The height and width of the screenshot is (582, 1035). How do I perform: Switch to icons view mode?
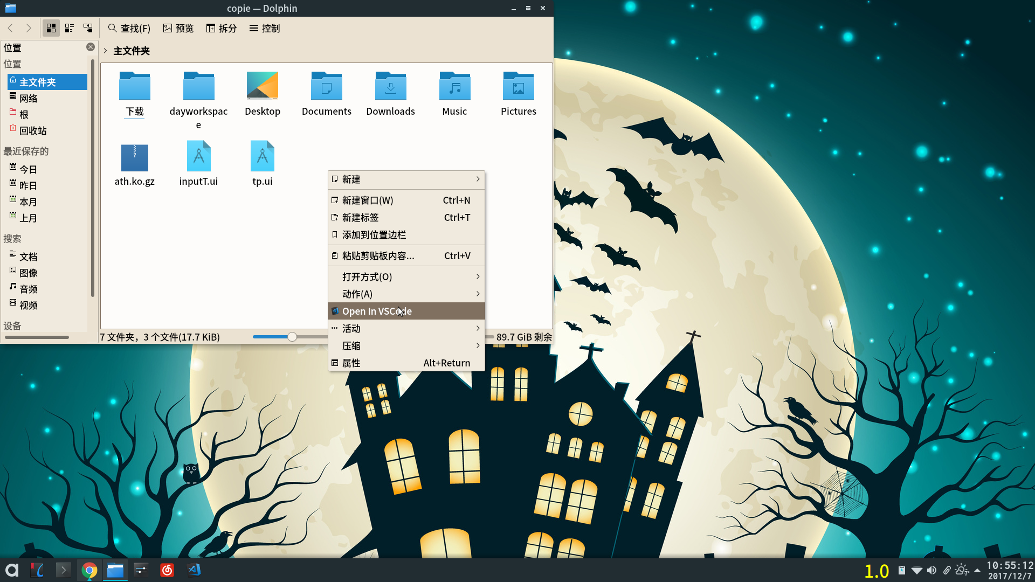pos(51,28)
